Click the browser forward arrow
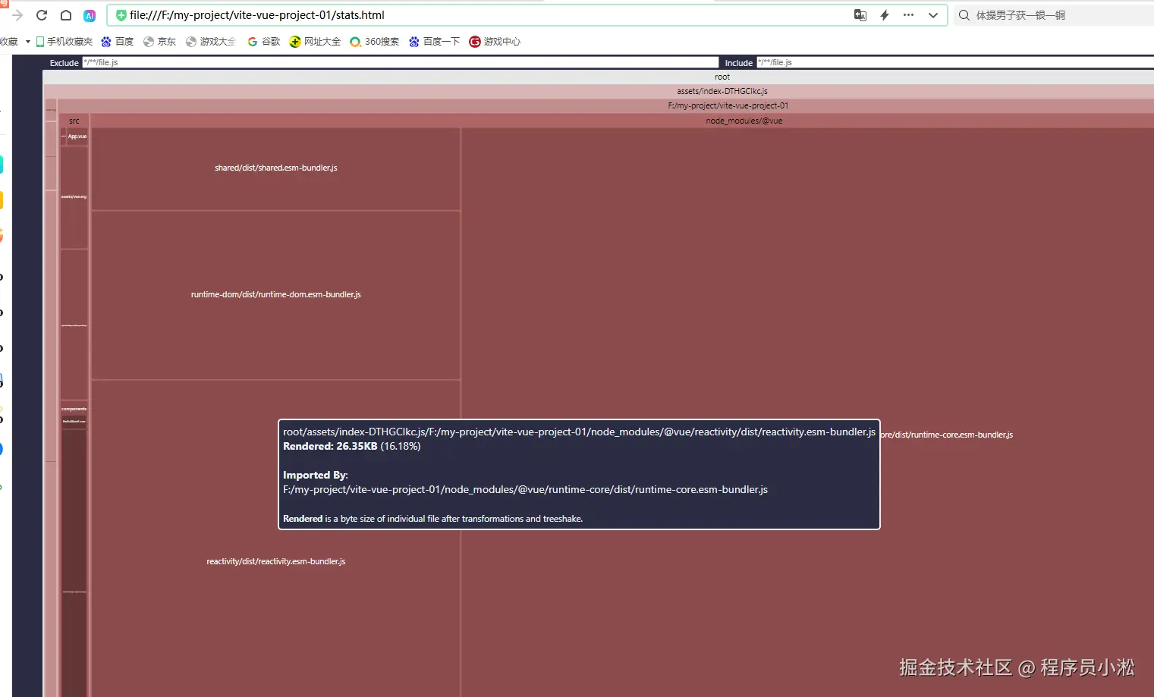 [x=17, y=15]
